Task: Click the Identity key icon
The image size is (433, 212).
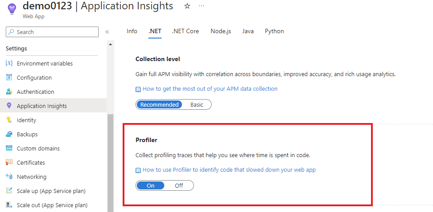Action: pos(9,120)
